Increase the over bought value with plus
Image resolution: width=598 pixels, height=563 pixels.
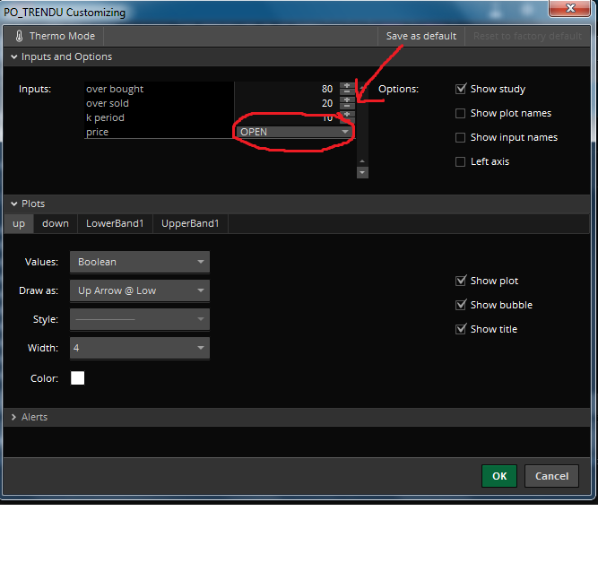coord(347,86)
